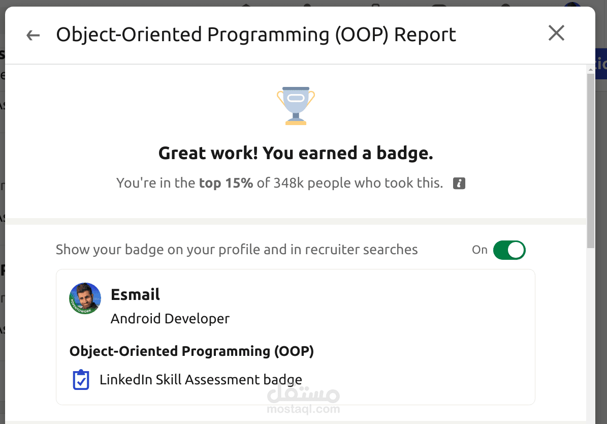Click the "Show your badge on your profile" label
607x424 pixels.
point(237,250)
